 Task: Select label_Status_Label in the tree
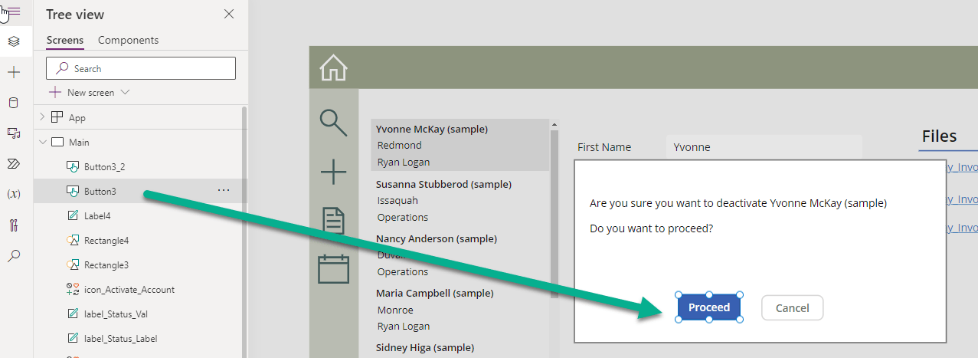click(121, 339)
